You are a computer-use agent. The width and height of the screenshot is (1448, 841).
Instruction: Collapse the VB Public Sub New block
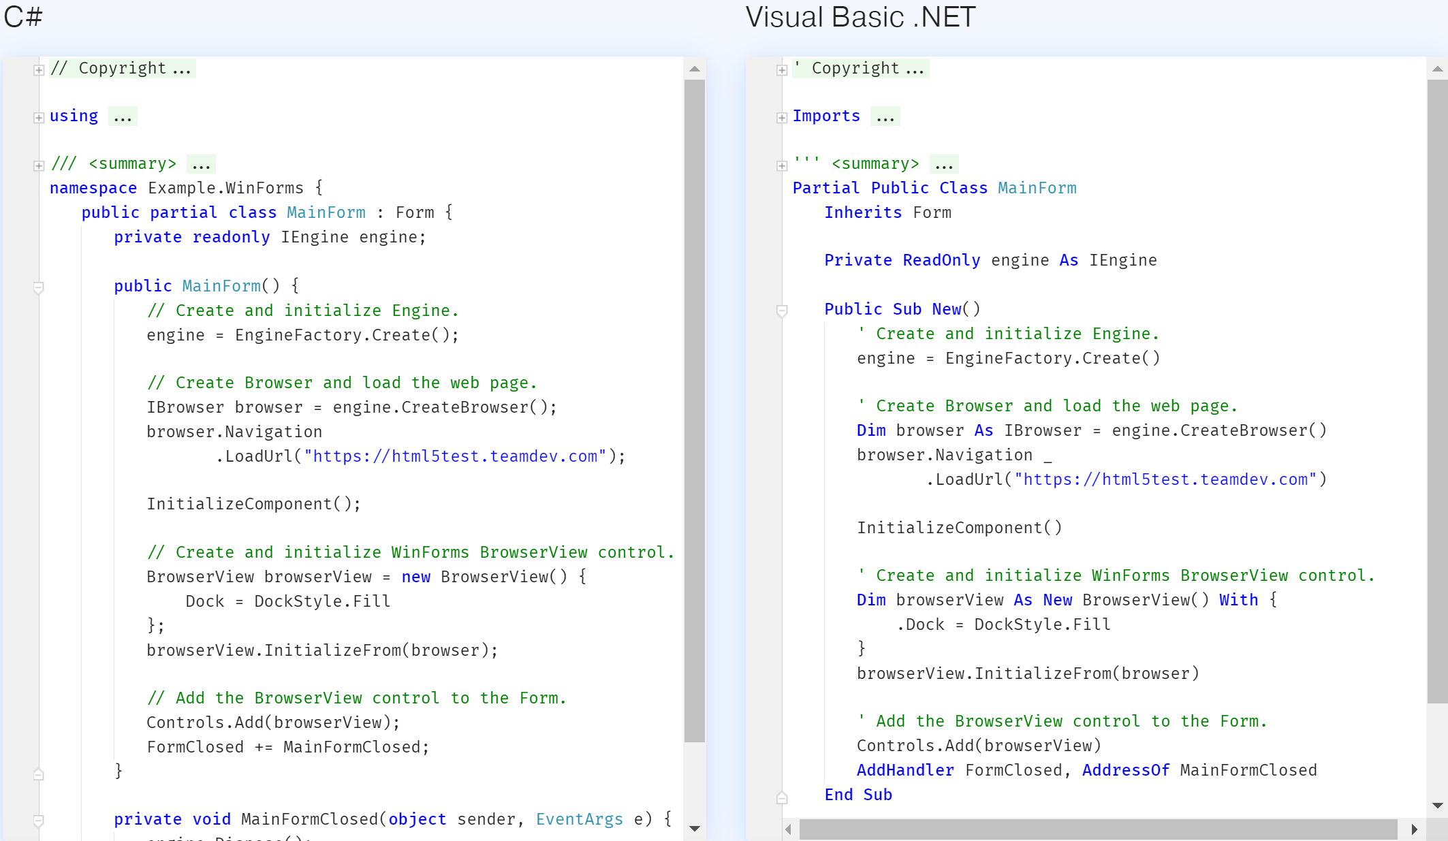[x=782, y=311]
